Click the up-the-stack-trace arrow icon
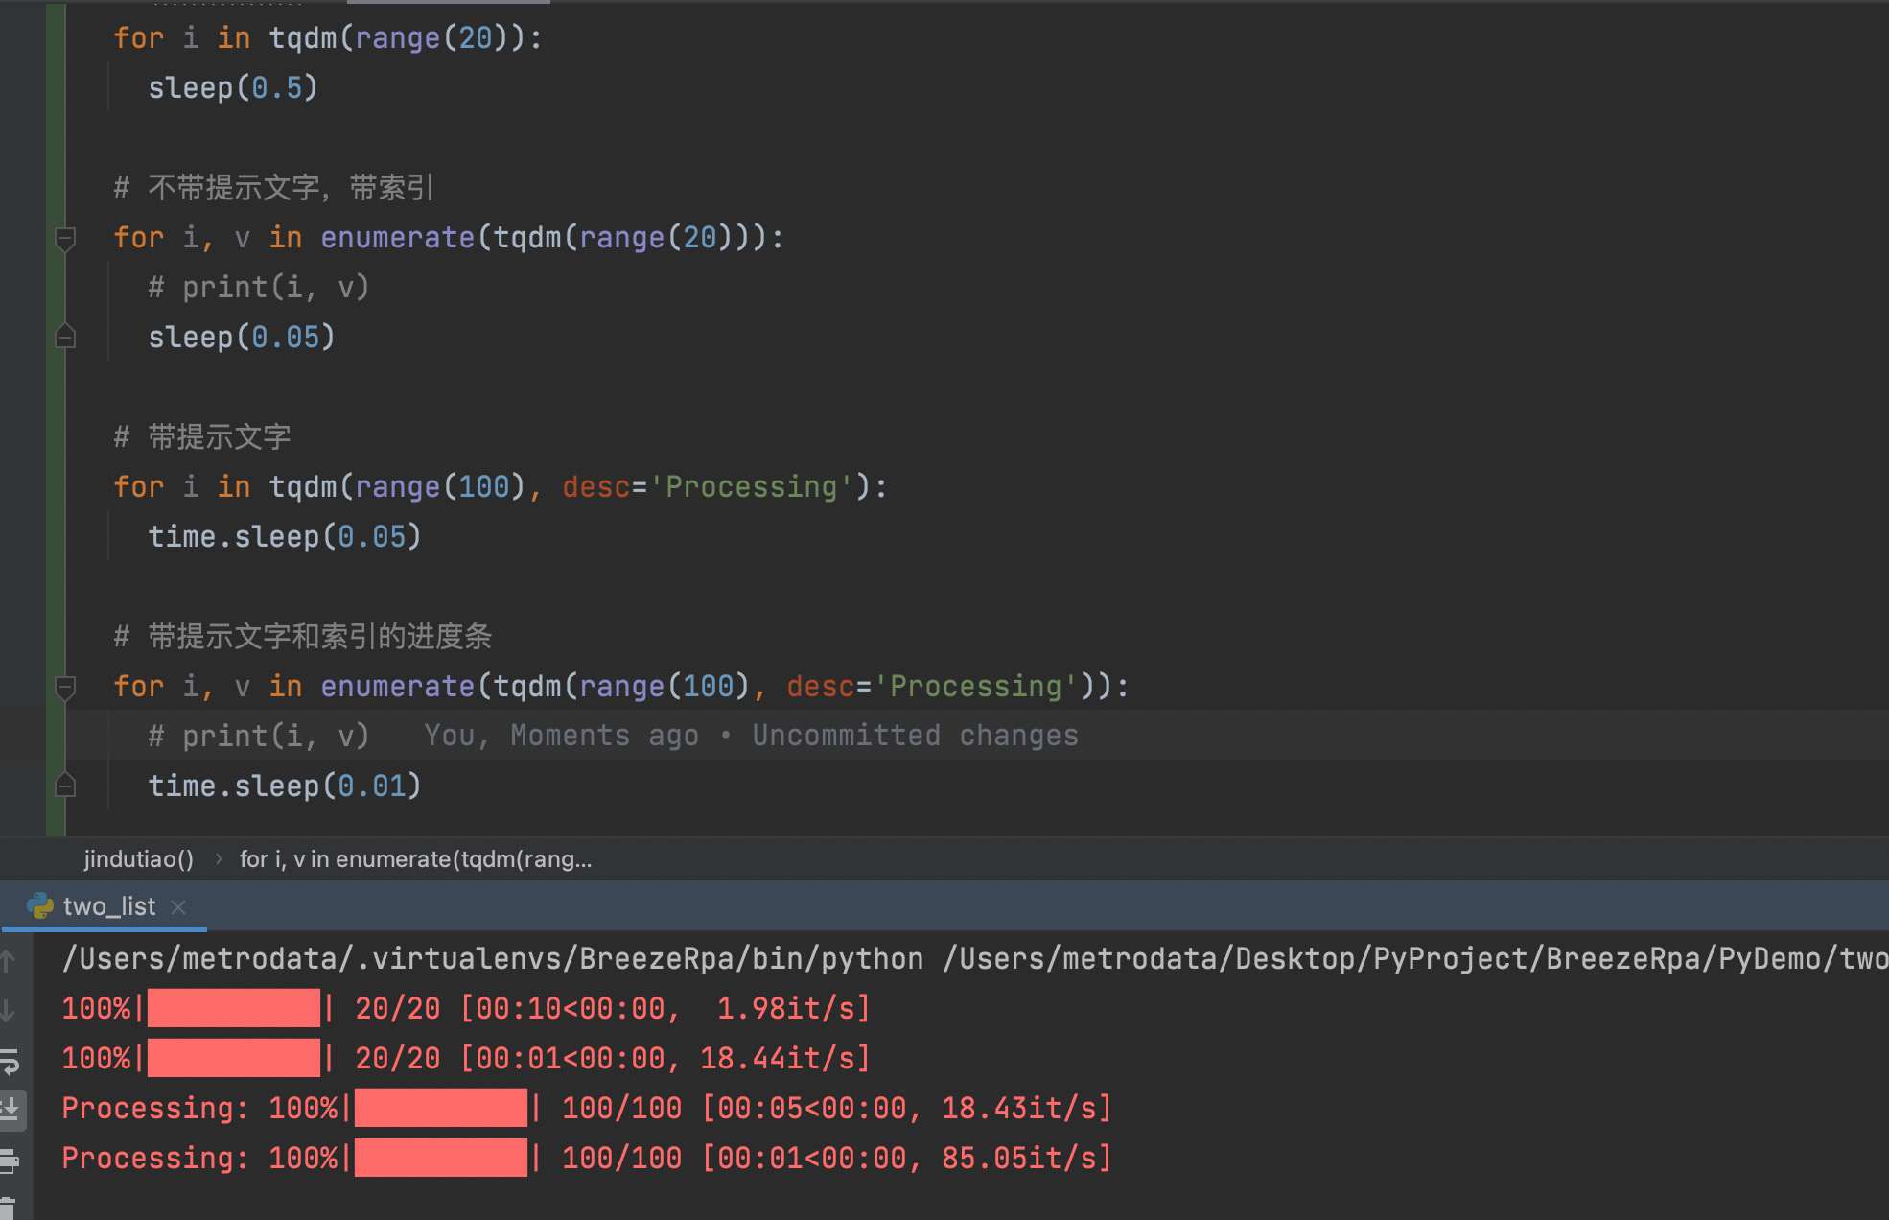1889x1220 pixels. 8,960
